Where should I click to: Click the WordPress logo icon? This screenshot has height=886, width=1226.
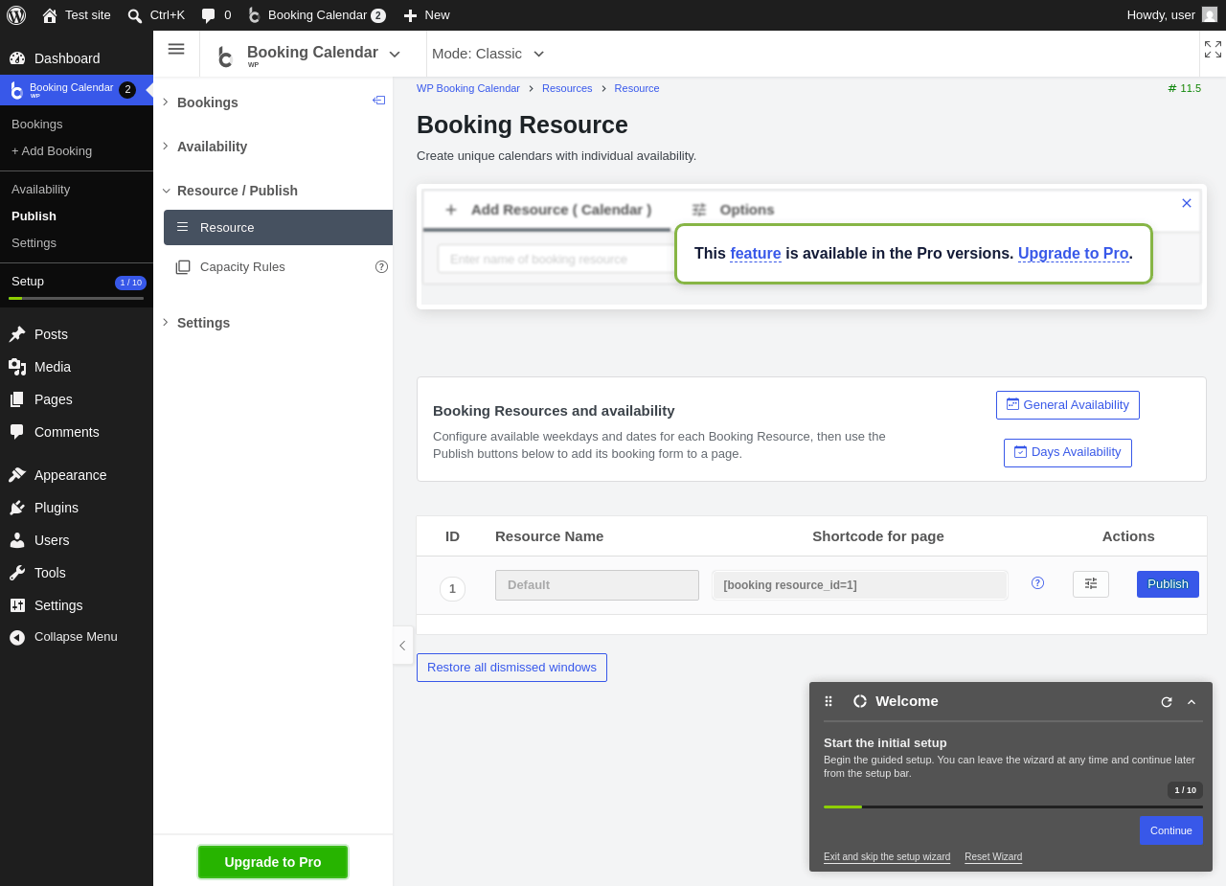pyautogui.click(x=16, y=15)
